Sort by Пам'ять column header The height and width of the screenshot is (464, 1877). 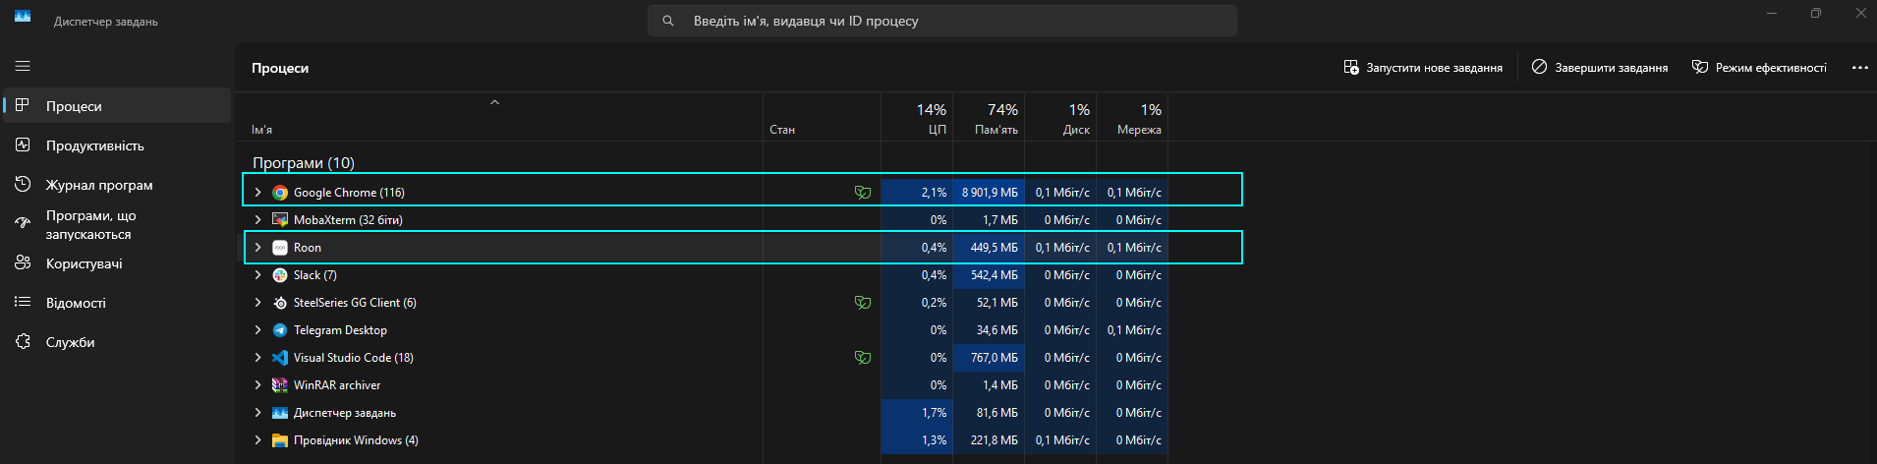click(x=989, y=118)
